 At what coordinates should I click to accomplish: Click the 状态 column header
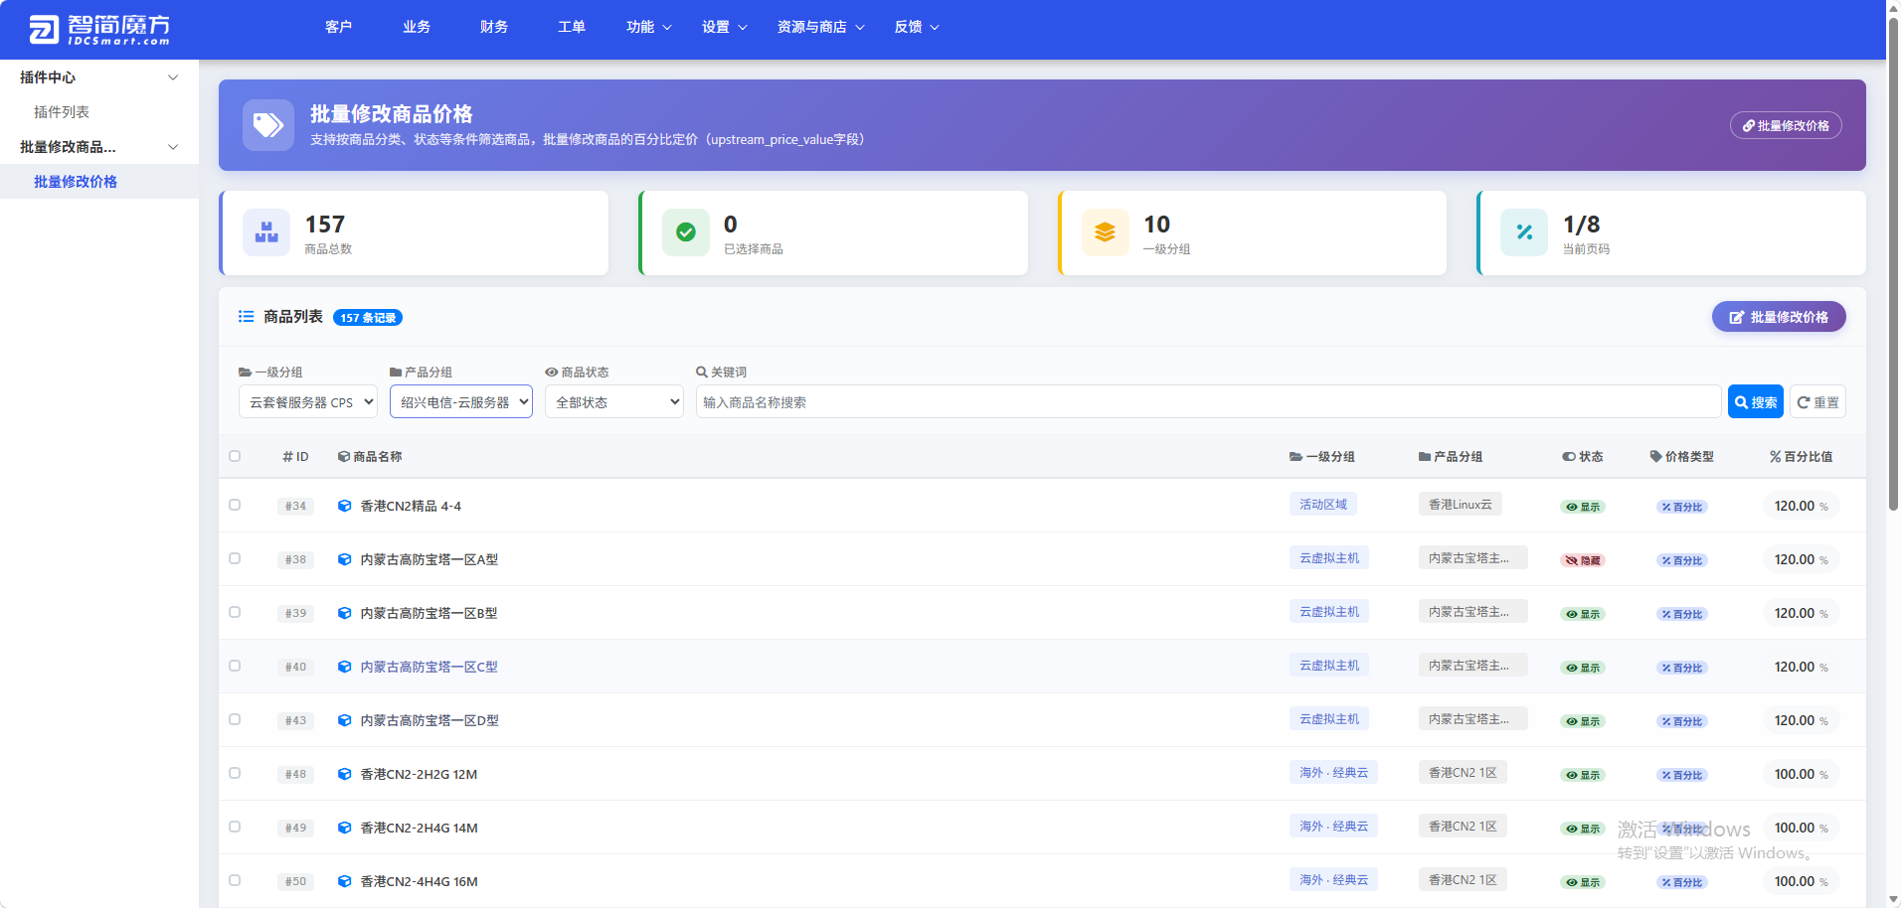(x=1583, y=457)
